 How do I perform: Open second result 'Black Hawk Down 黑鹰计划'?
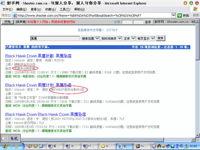38,85
